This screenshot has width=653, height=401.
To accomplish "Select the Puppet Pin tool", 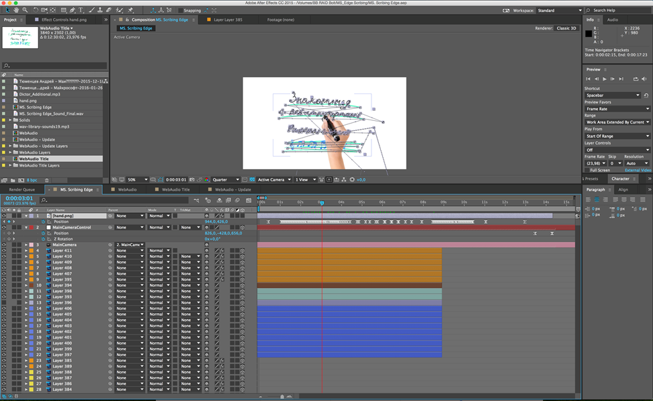I will point(130,10).
